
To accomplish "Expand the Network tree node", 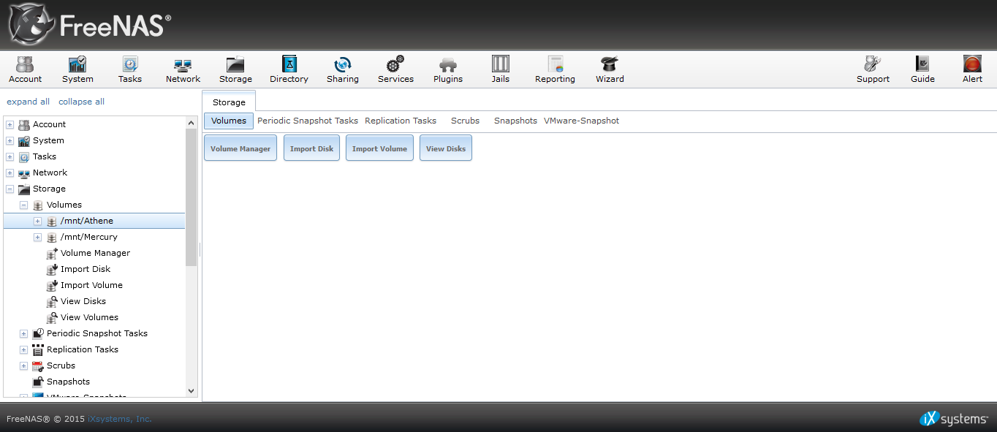I will point(10,173).
